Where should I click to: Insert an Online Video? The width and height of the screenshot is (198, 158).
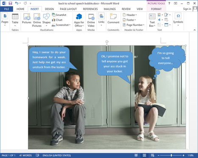91,20
